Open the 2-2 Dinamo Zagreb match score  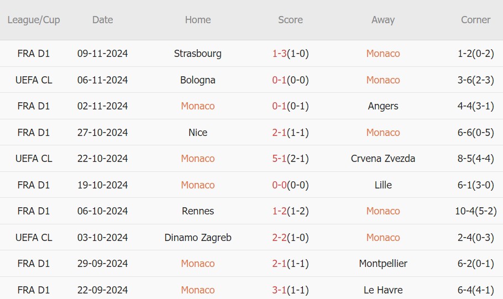(x=280, y=238)
